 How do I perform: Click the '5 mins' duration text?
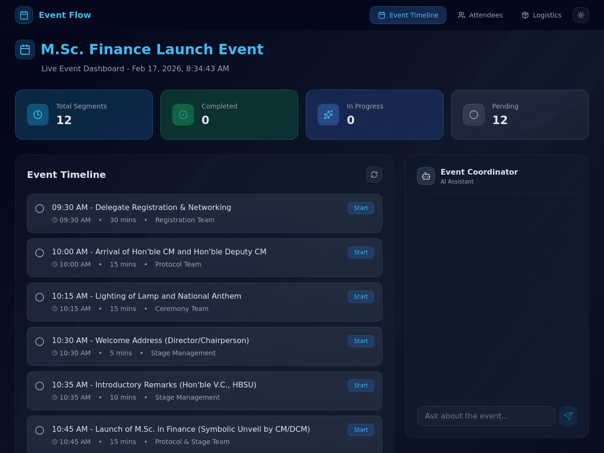pyautogui.click(x=121, y=353)
